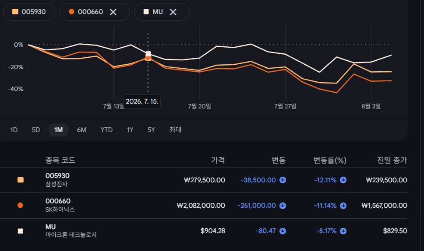The image size is (424, 251).
Task: Click the percent change -12.11%
Action: point(325,180)
